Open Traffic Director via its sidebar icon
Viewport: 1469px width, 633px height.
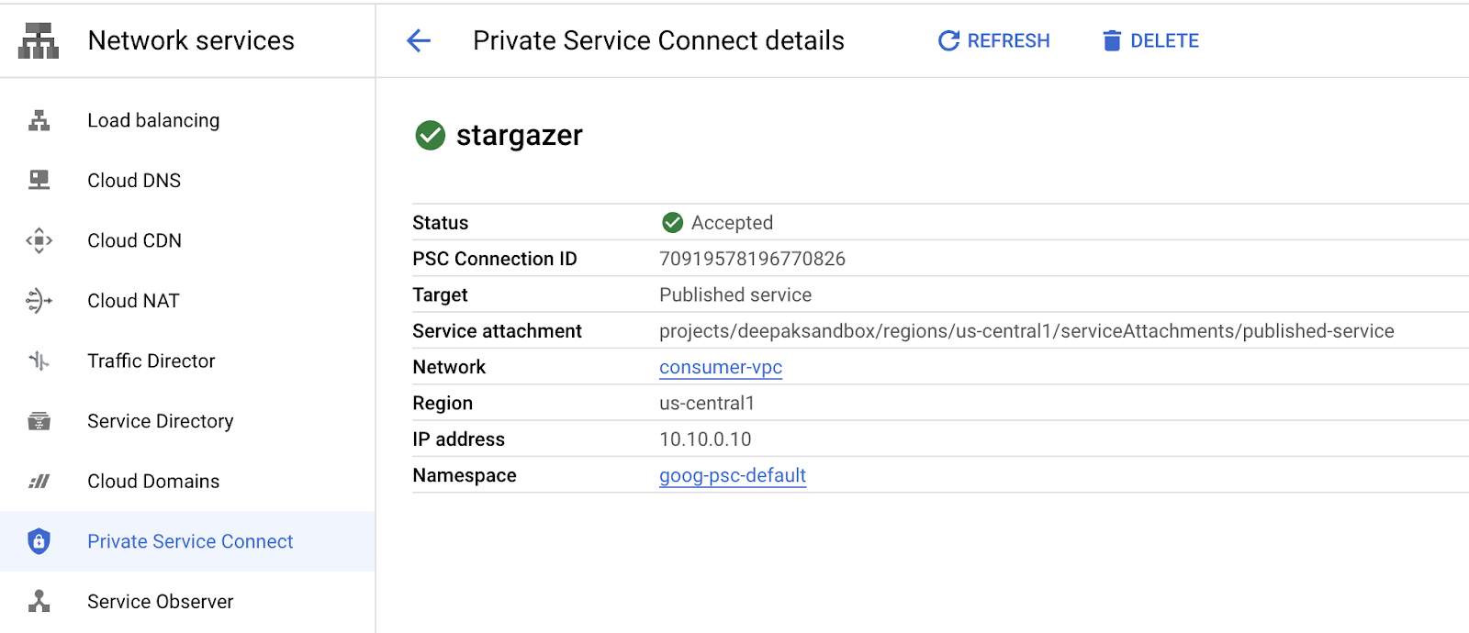[38, 361]
